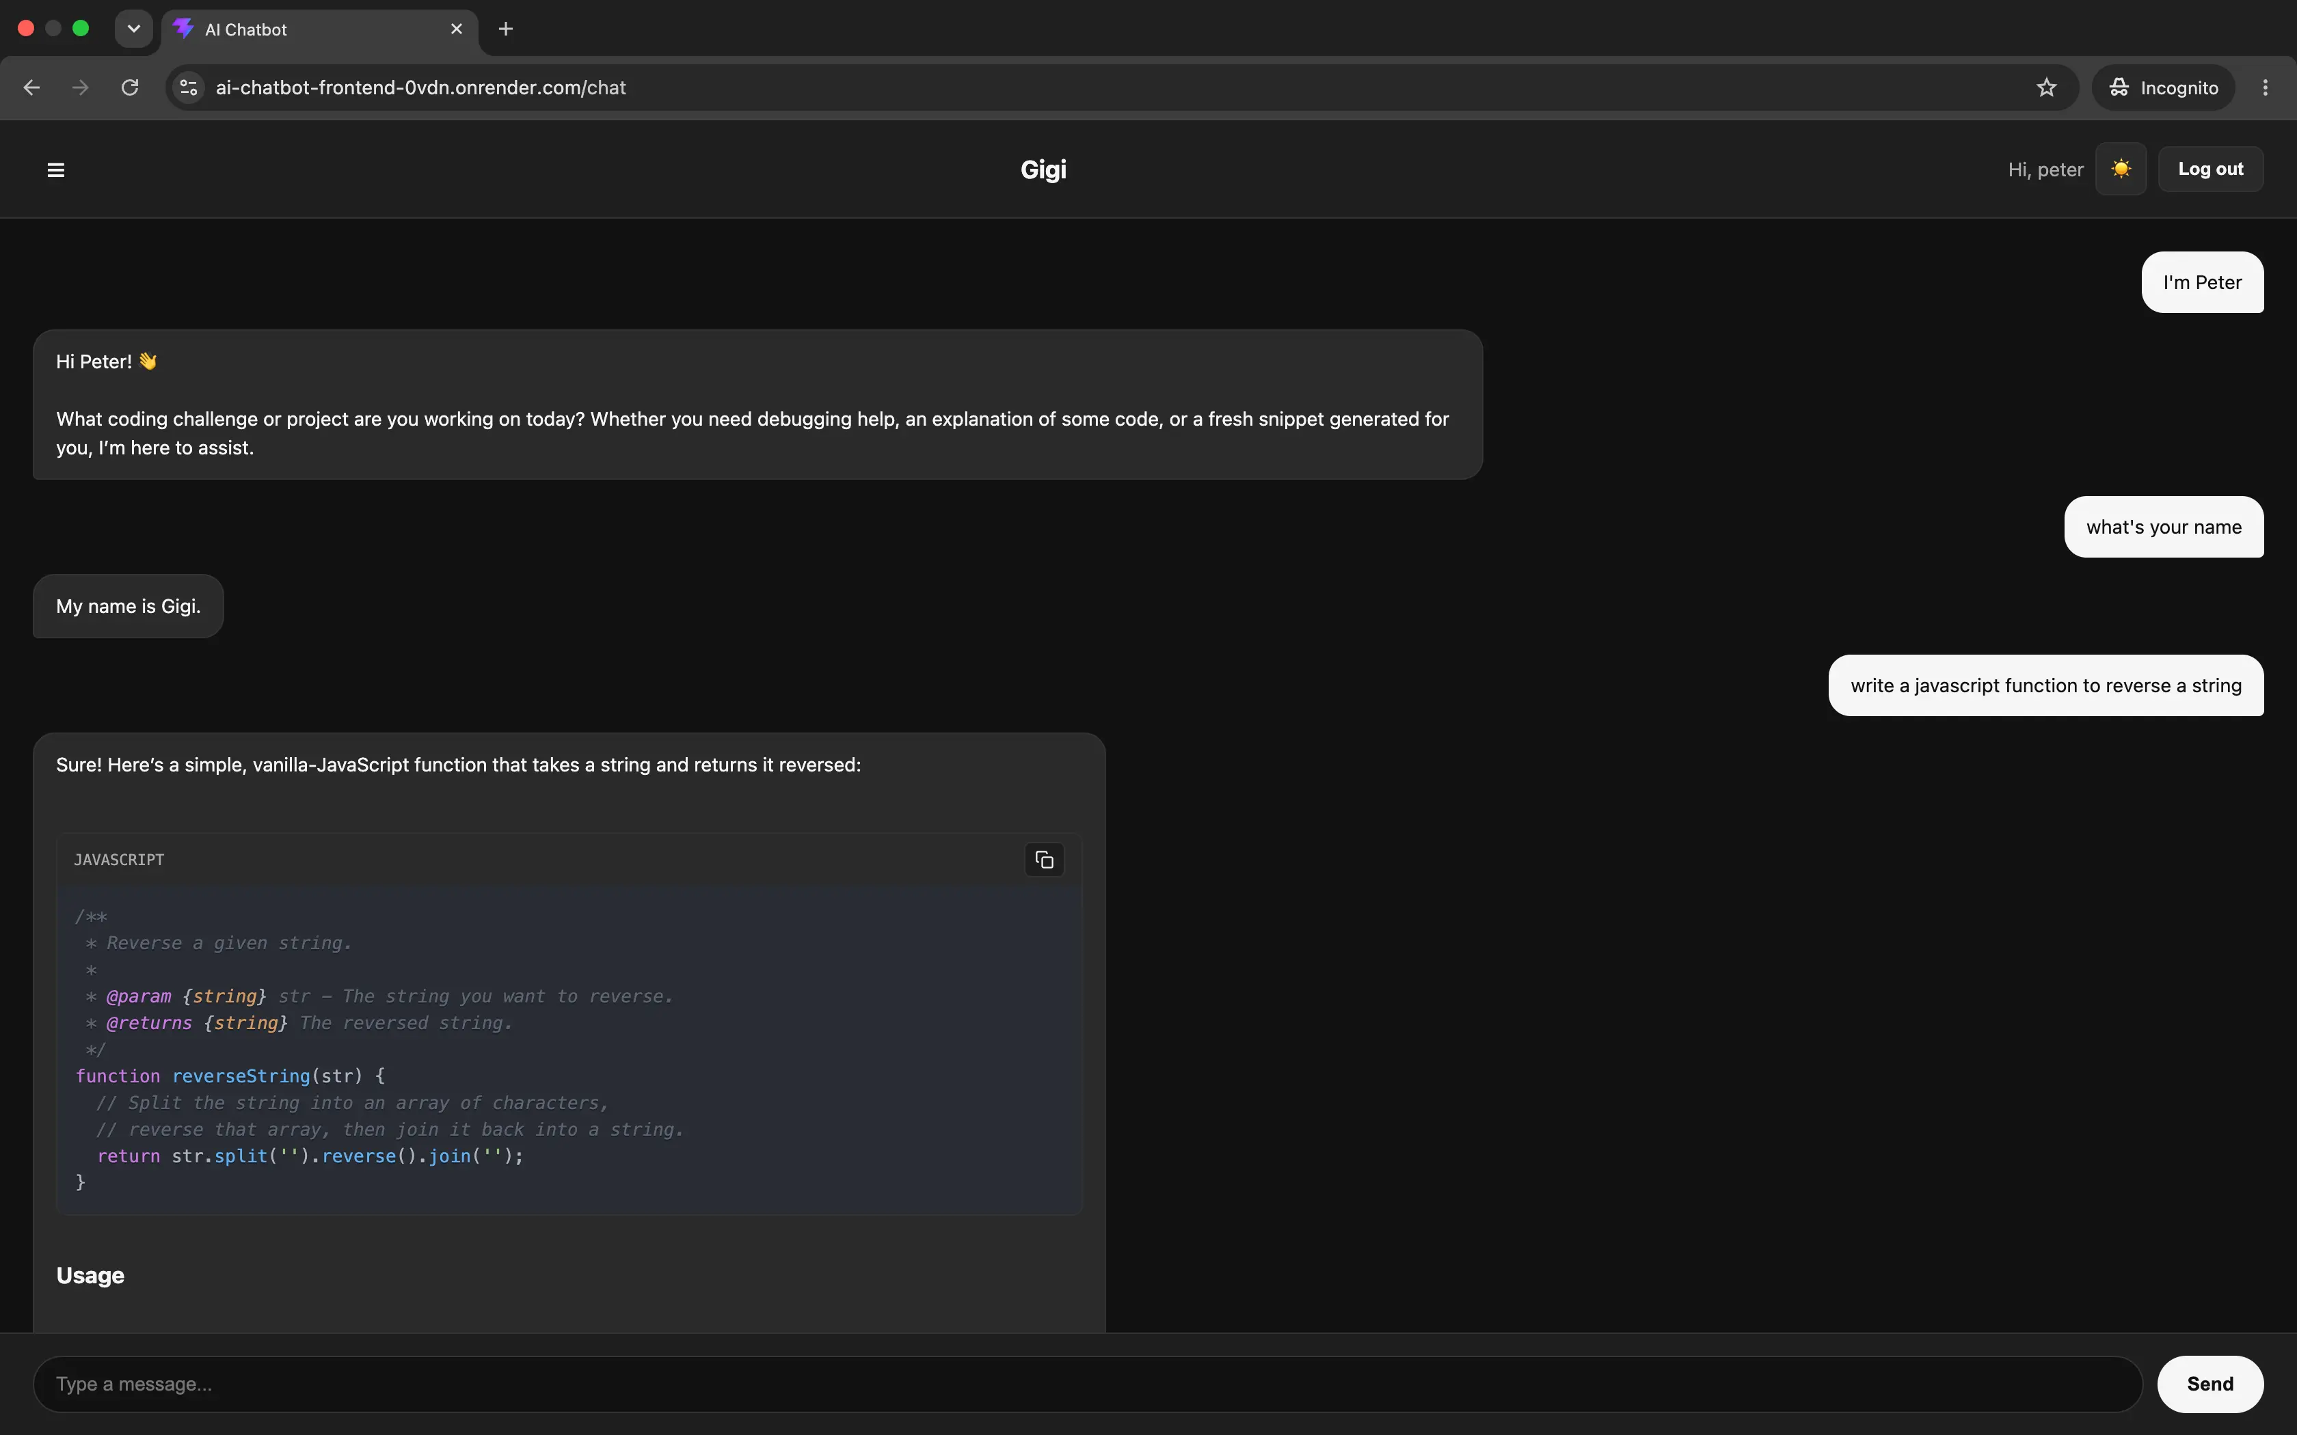Toggle the light theme sun icon

(x=2121, y=169)
